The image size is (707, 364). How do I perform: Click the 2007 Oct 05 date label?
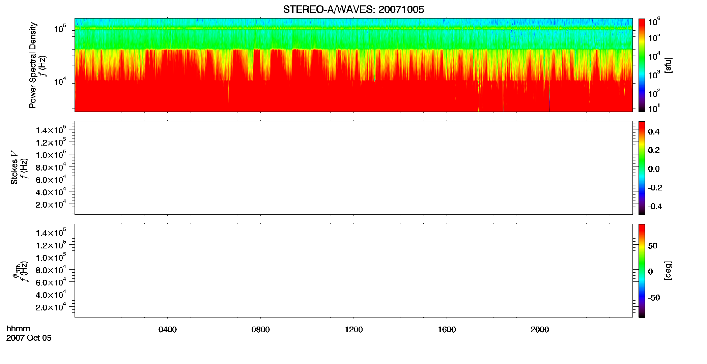[x=29, y=338]
